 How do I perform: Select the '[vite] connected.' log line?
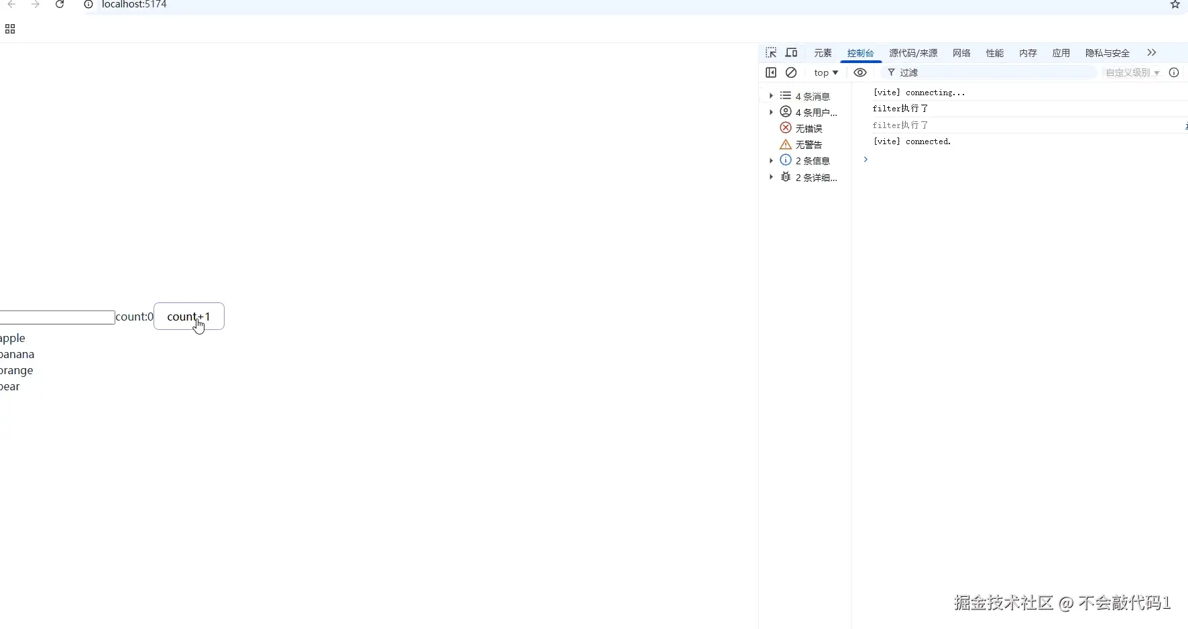tap(912, 141)
